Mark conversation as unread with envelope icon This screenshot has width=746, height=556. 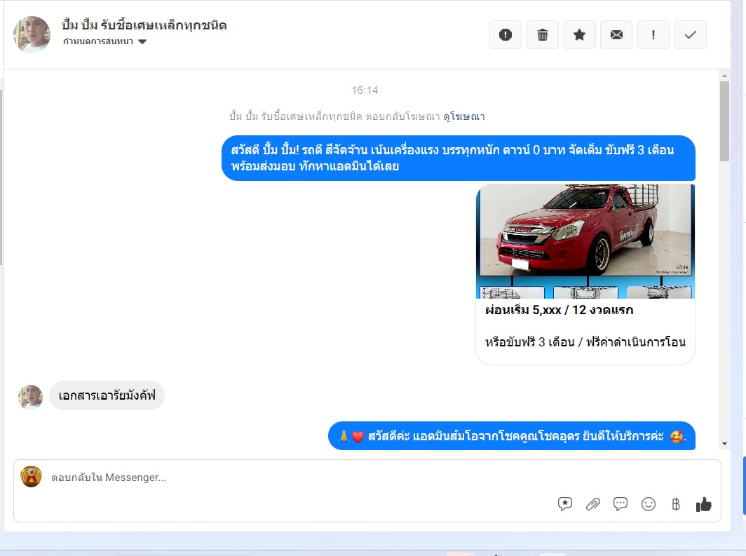[616, 35]
